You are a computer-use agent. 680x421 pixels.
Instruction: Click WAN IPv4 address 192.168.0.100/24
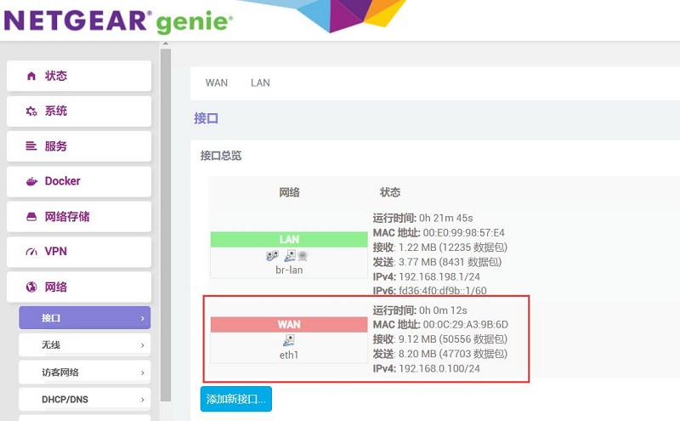(439, 368)
